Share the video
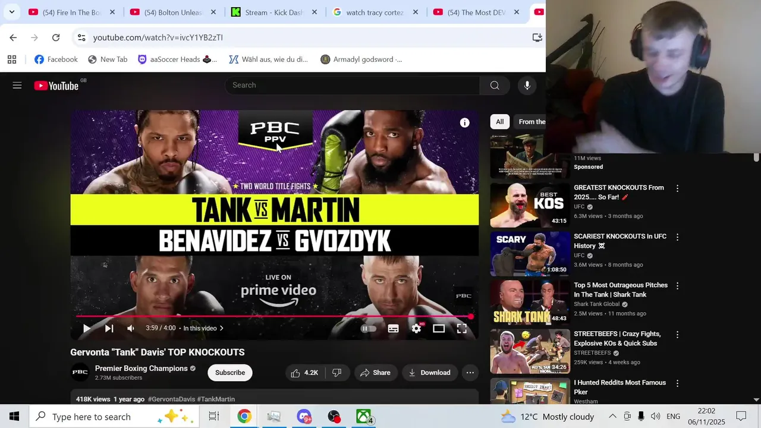 point(375,373)
